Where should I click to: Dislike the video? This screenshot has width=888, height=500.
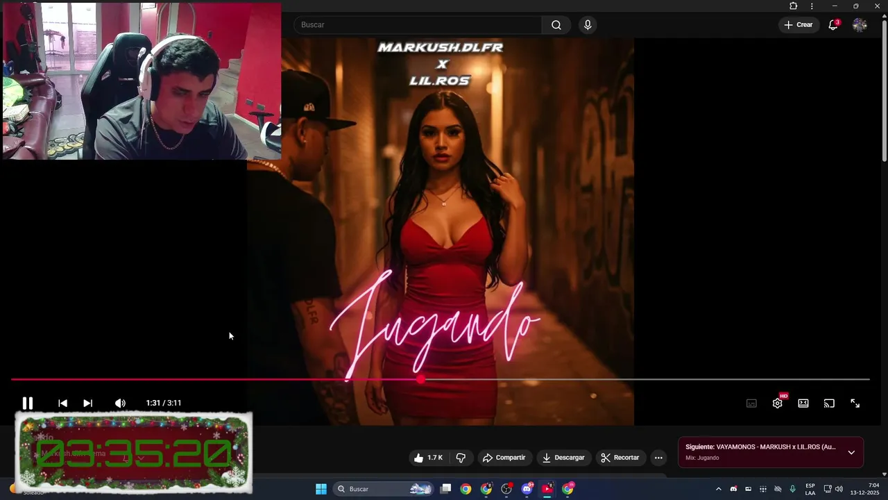click(x=461, y=458)
